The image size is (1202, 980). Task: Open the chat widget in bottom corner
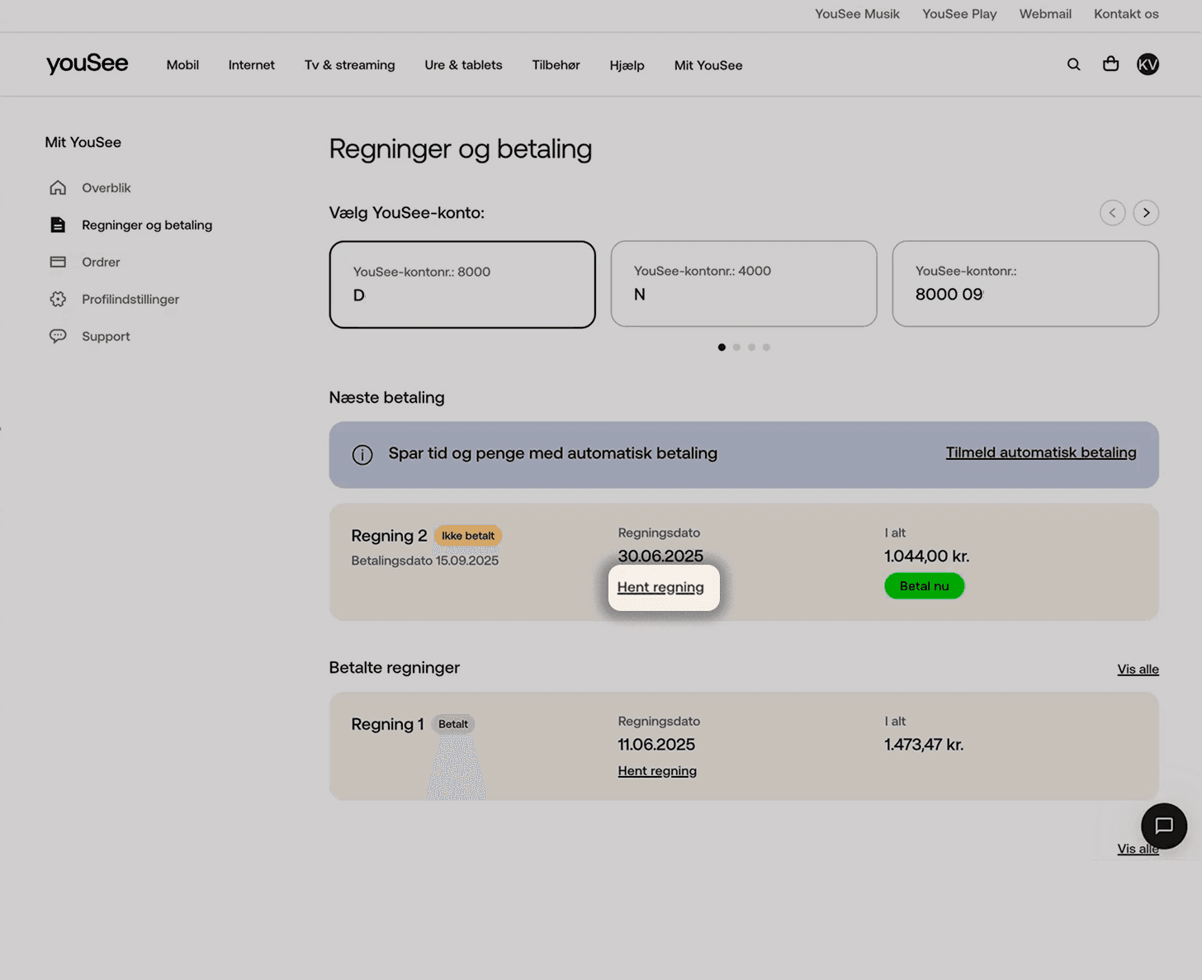click(x=1164, y=826)
